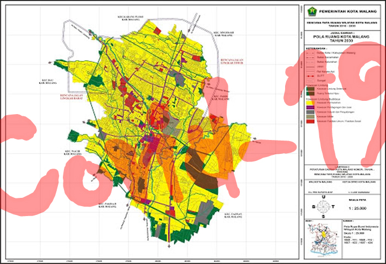Click the RENCANA JALAN LINGKAR TIMUR label
The height and width of the screenshot is (264, 386).
point(232,61)
